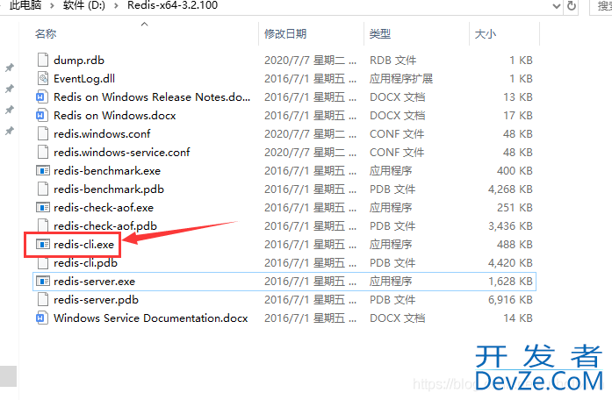This screenshot has height=400, width=612.
Task: Click the 251 KB size cell
Action: click(x=515, y=207)
